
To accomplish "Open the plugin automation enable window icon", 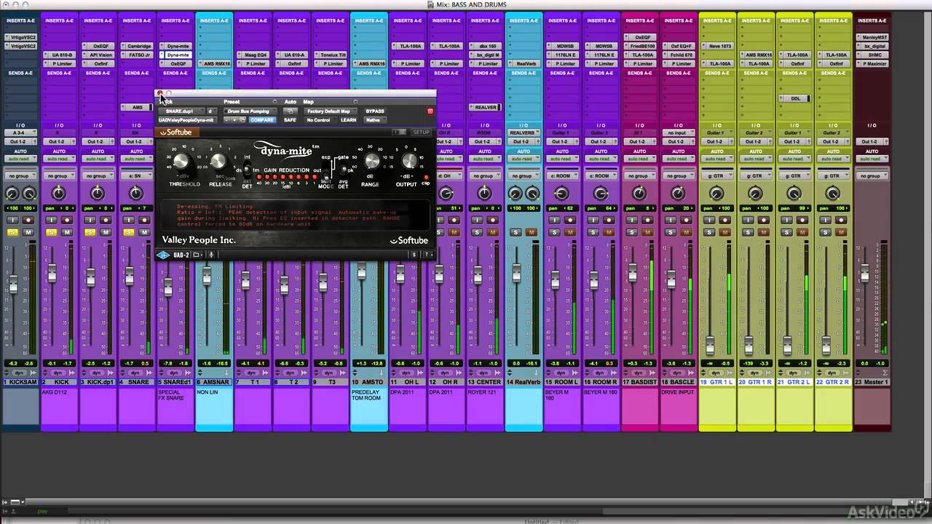I will click(290, 111).
